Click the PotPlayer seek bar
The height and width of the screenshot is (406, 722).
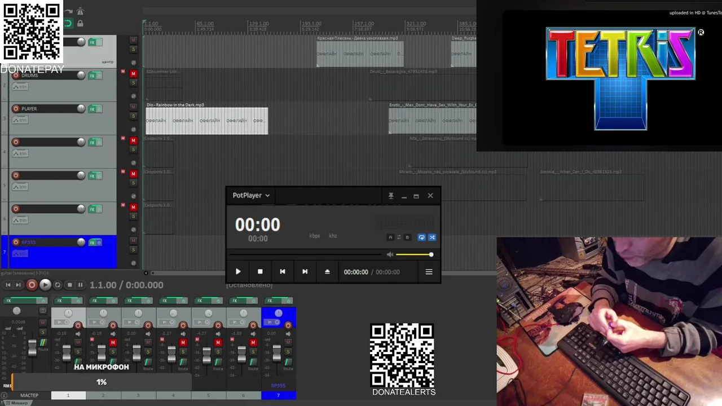click(305, 255)
